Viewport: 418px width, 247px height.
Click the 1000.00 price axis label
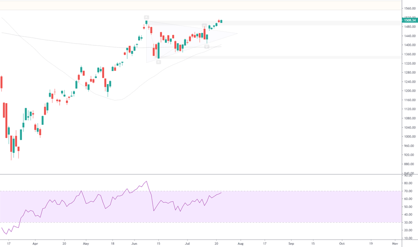[x=410, y=137]
